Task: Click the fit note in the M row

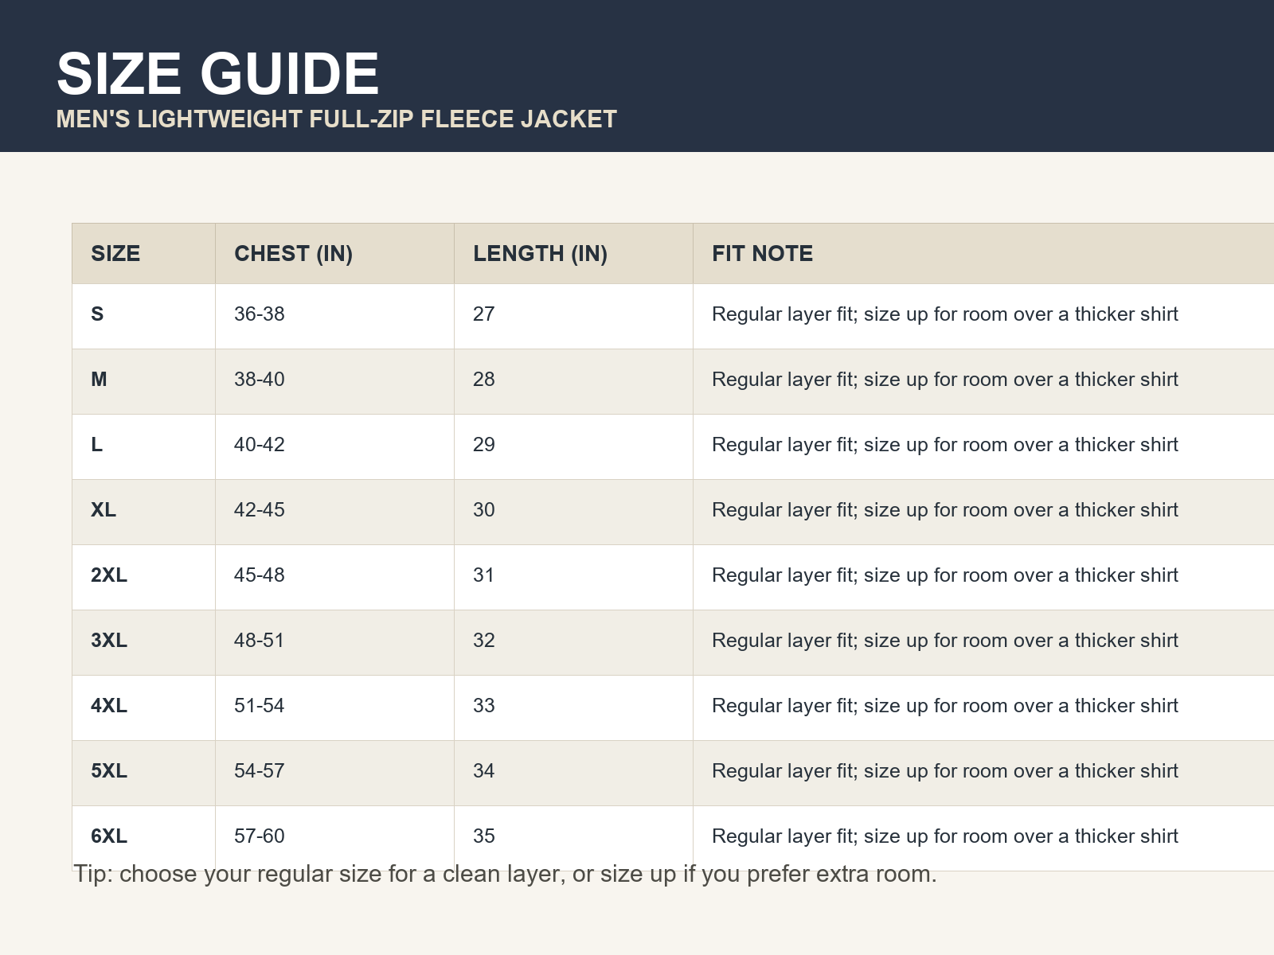Action: pyautogui.click(x=945, y=379)
